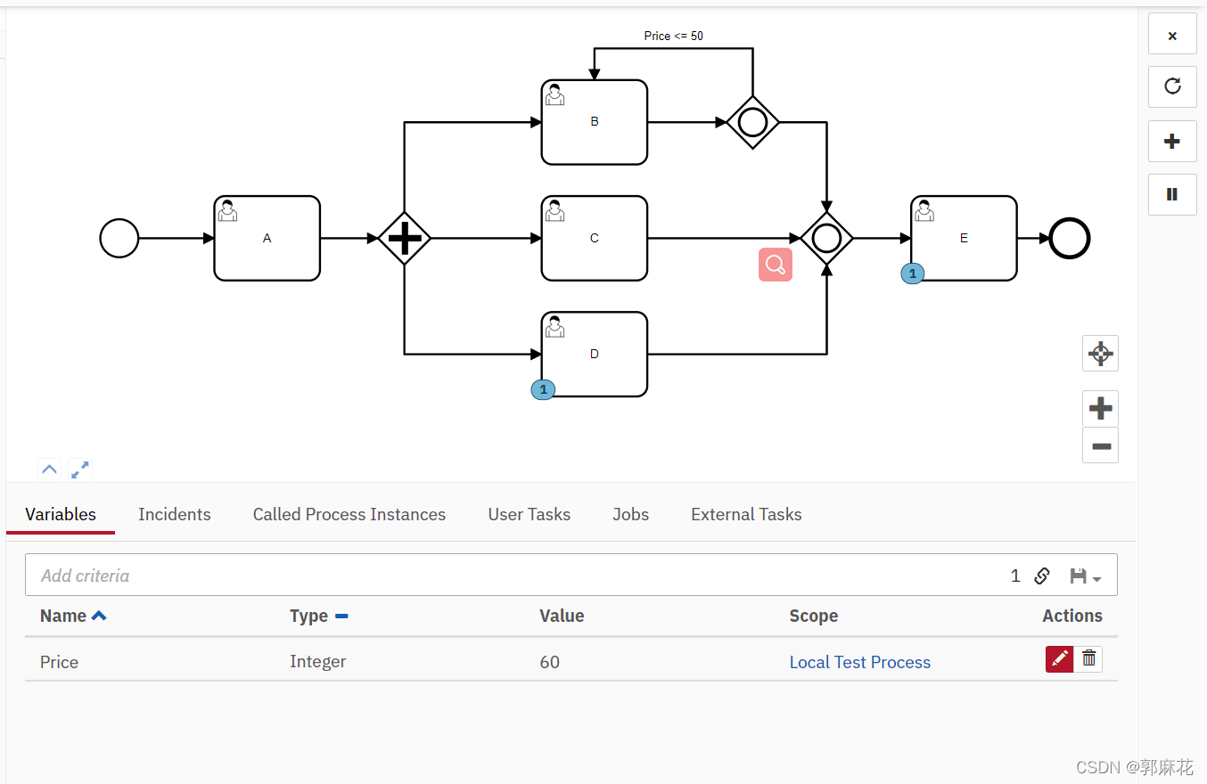Collapse the diagram panel with up chevron
The image size is (1207, 784).
49,470
